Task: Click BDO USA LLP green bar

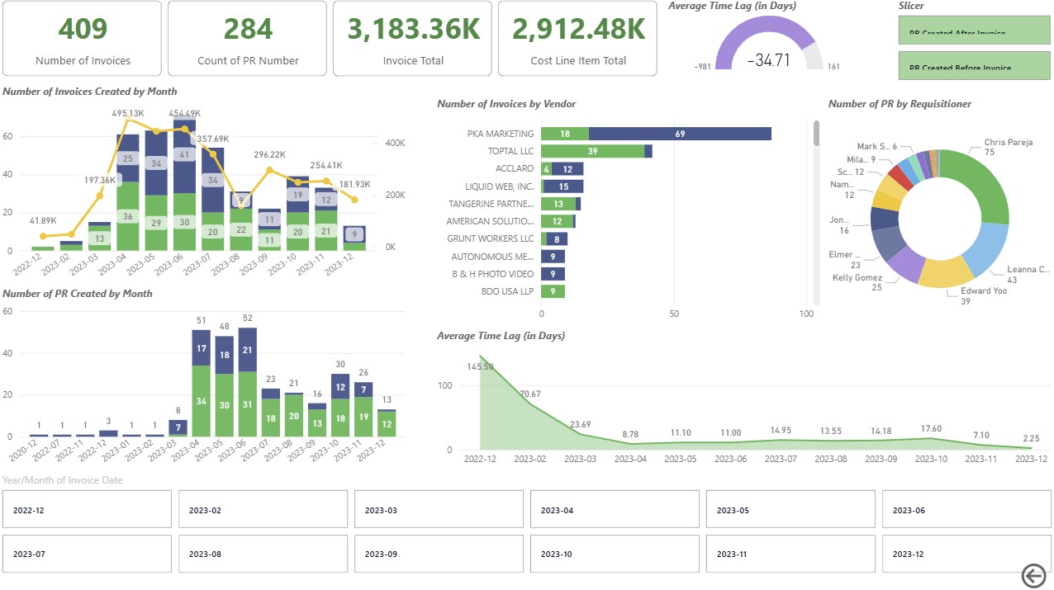Action: [553, 291]
